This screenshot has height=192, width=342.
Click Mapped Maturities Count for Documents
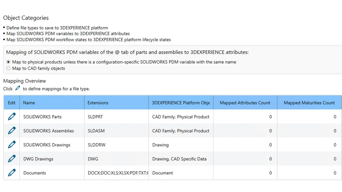point(309,173)
